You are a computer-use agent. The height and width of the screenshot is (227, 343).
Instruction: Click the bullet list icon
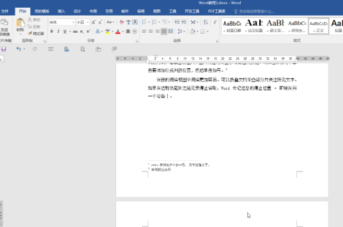[x=144, y=22]
